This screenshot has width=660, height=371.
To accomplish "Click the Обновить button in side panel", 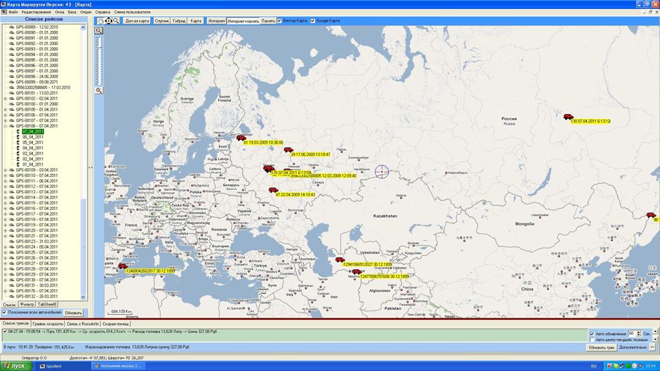I will point(74,312).
